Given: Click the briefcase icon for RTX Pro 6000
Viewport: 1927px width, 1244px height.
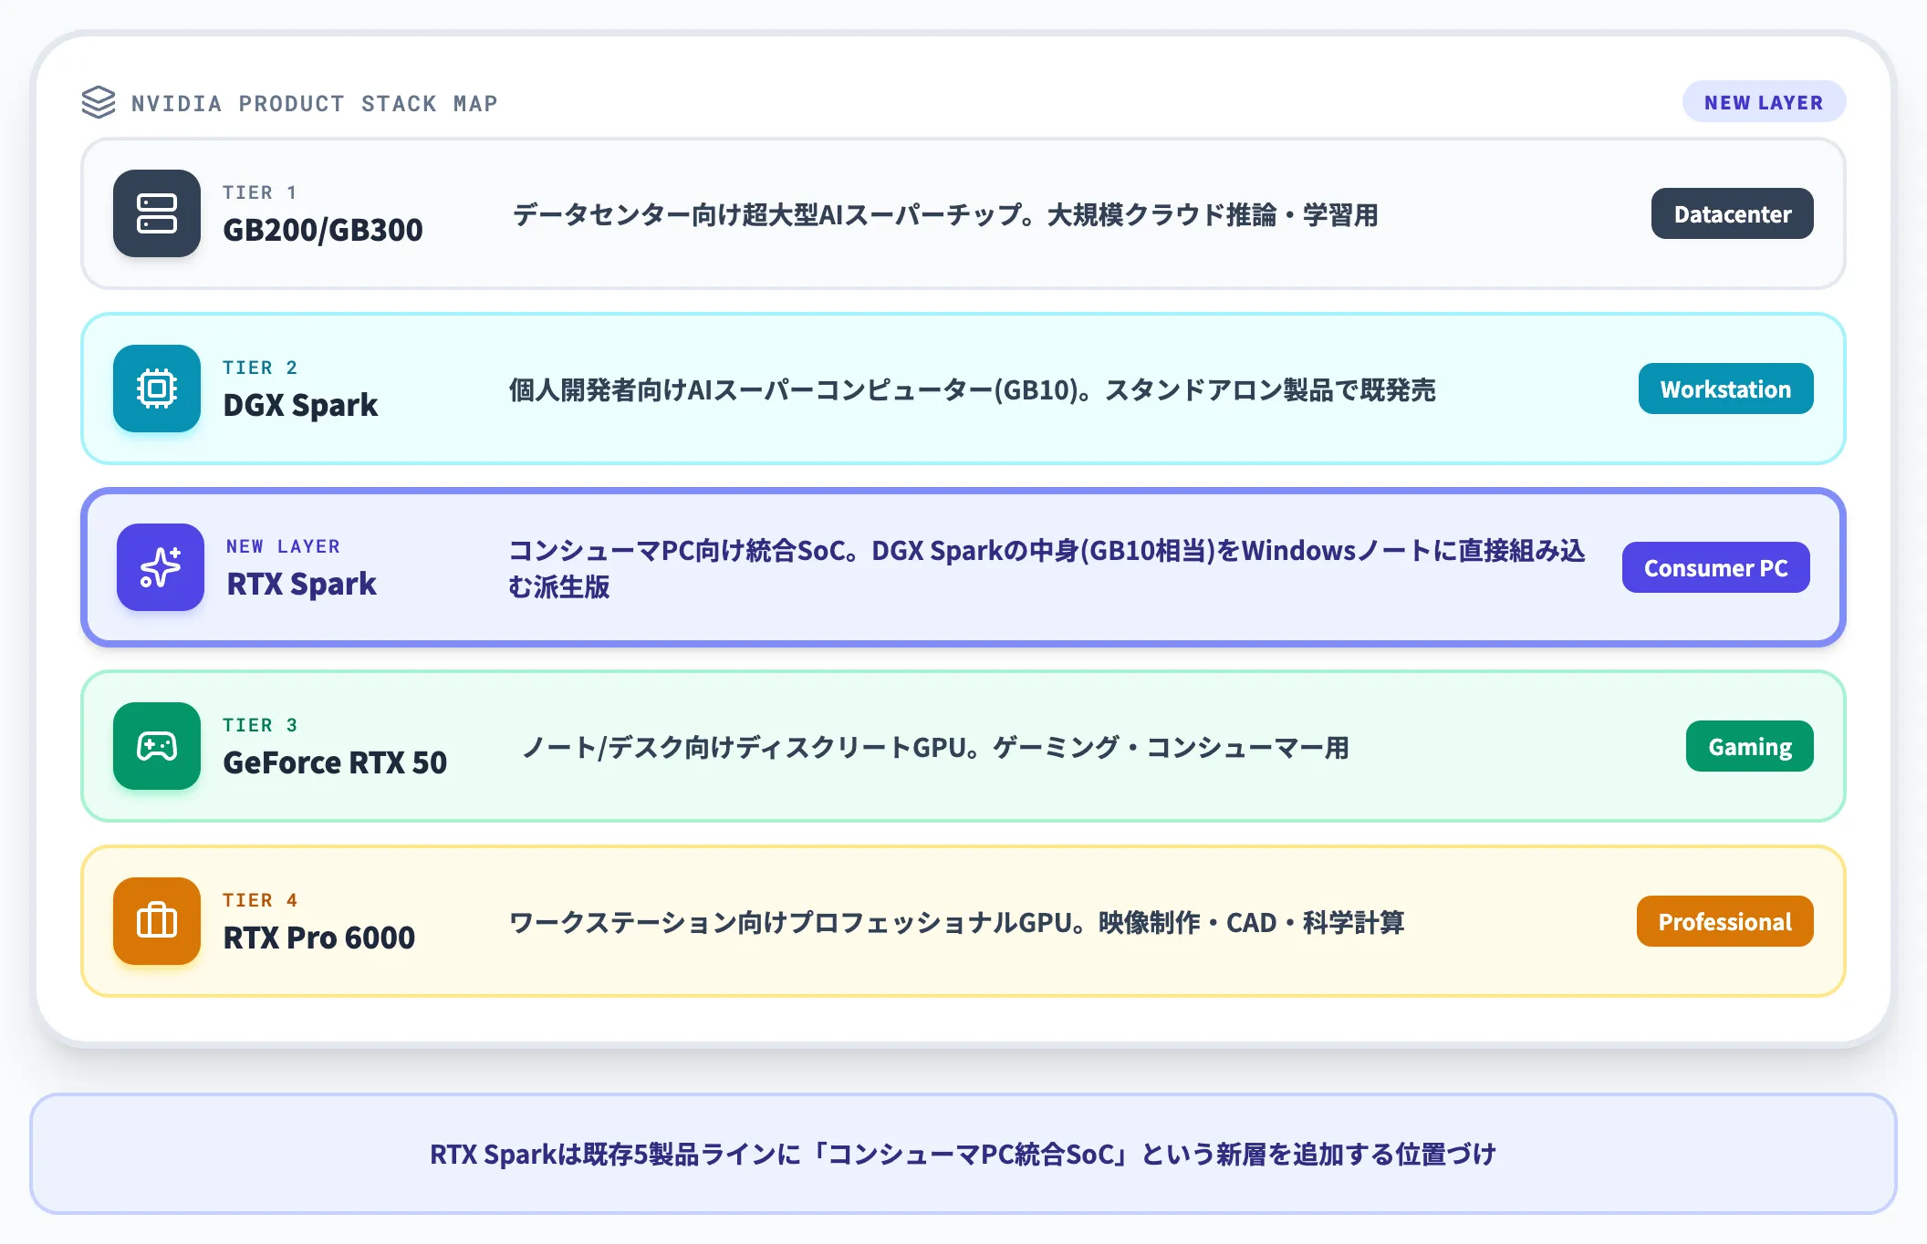Looking at the screenshot, I should pyautogui.click(x=157, y=921).
